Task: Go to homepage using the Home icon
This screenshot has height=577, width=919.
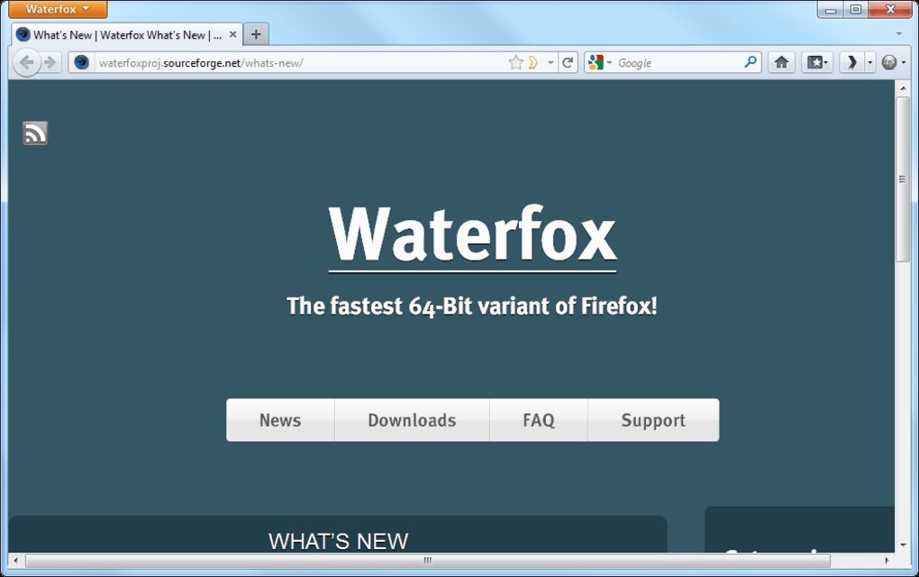Action: 780,62
